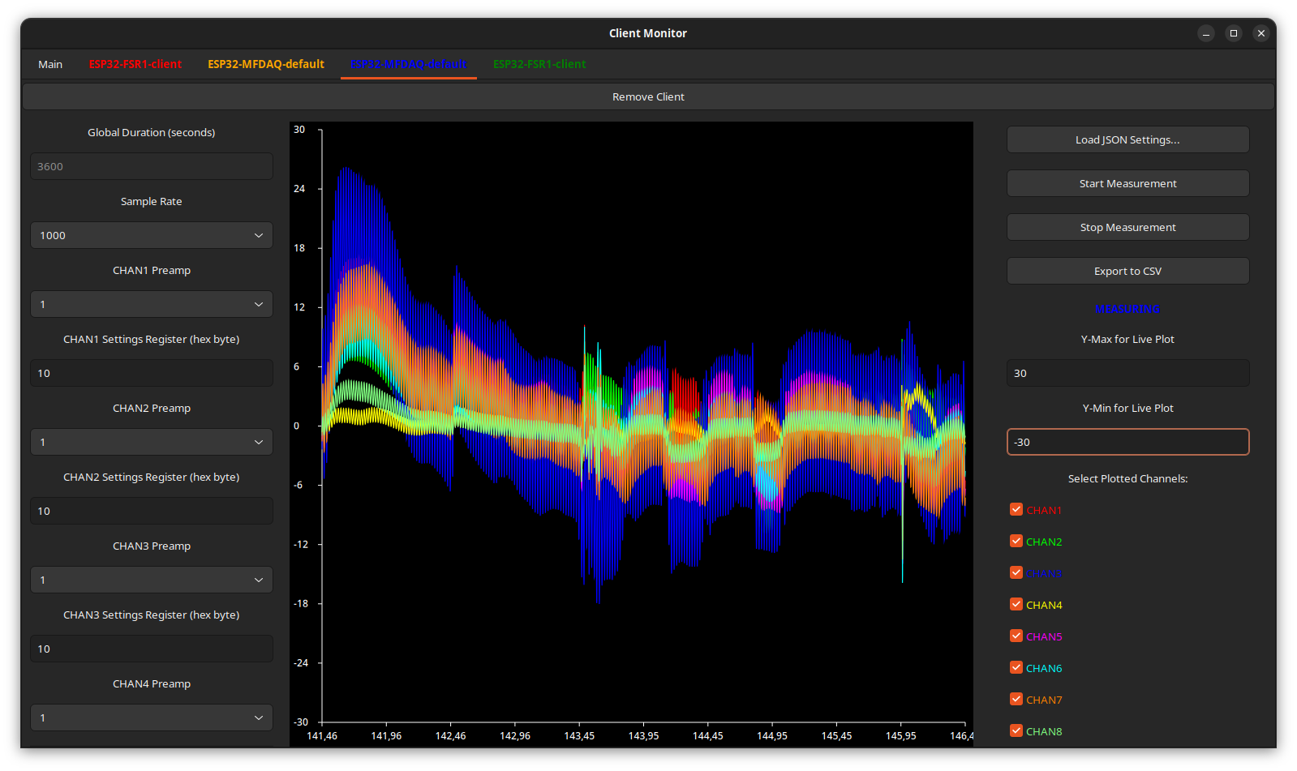Open the Sample Rate dropdown
Image resolution: width=1297 pixels, height=771 pixels.
[152, 235]
